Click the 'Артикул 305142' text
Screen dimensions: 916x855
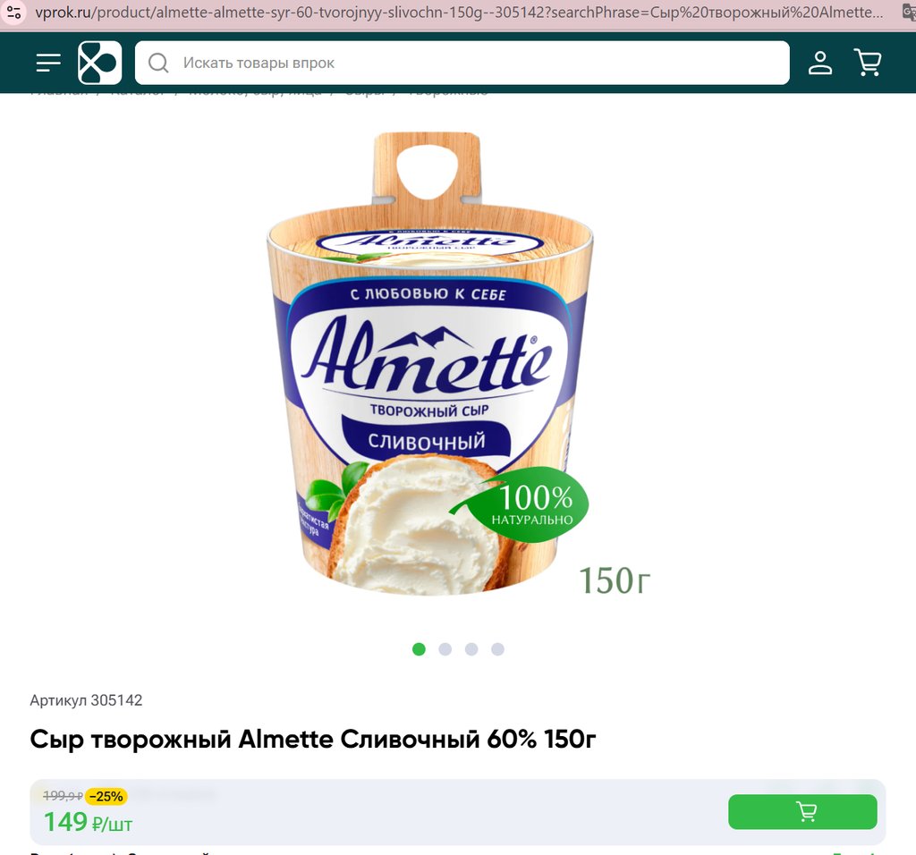pos(86,700)
